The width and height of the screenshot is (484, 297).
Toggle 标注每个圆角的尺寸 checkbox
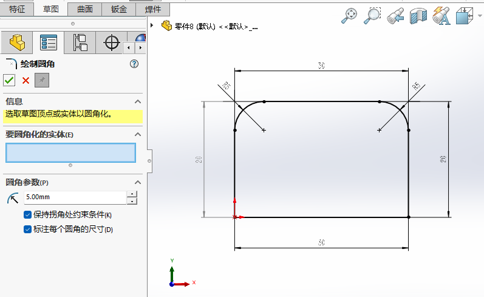(x=27, y=229)
